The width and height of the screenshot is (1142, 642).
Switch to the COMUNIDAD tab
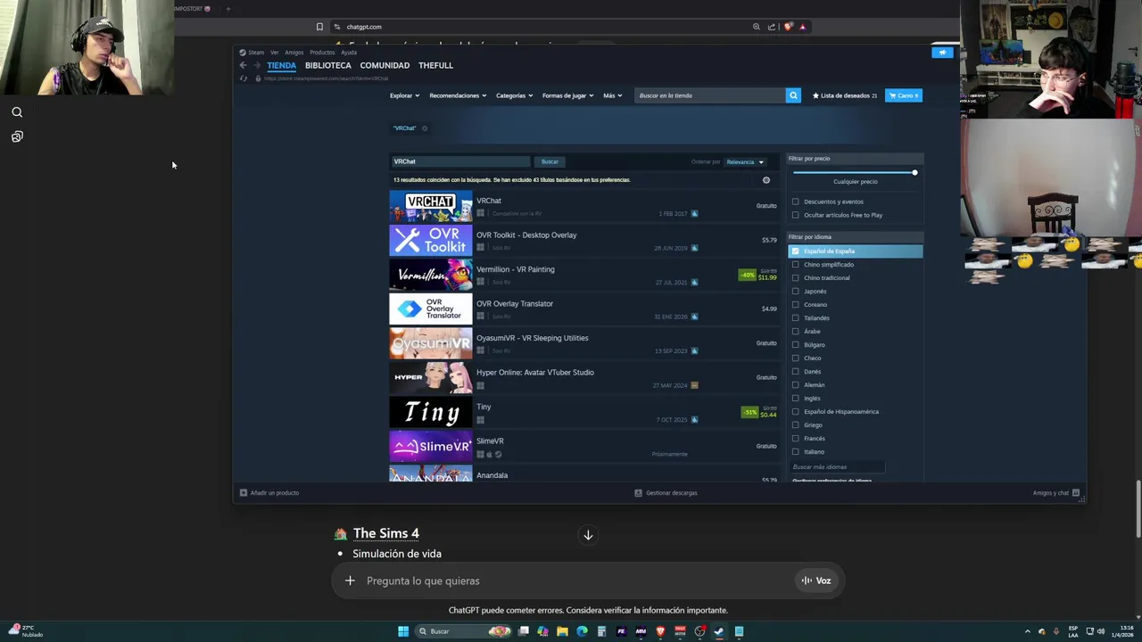[x=385, y=65]
